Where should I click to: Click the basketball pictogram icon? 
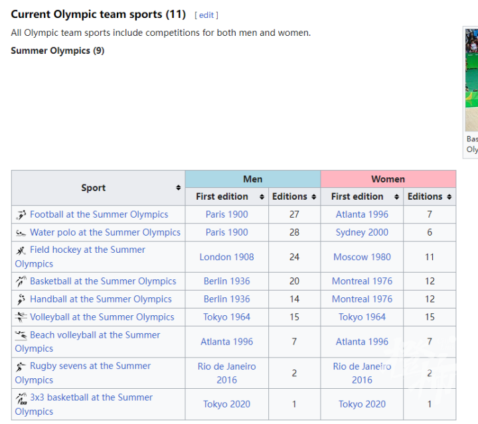(x=21, y=282)
